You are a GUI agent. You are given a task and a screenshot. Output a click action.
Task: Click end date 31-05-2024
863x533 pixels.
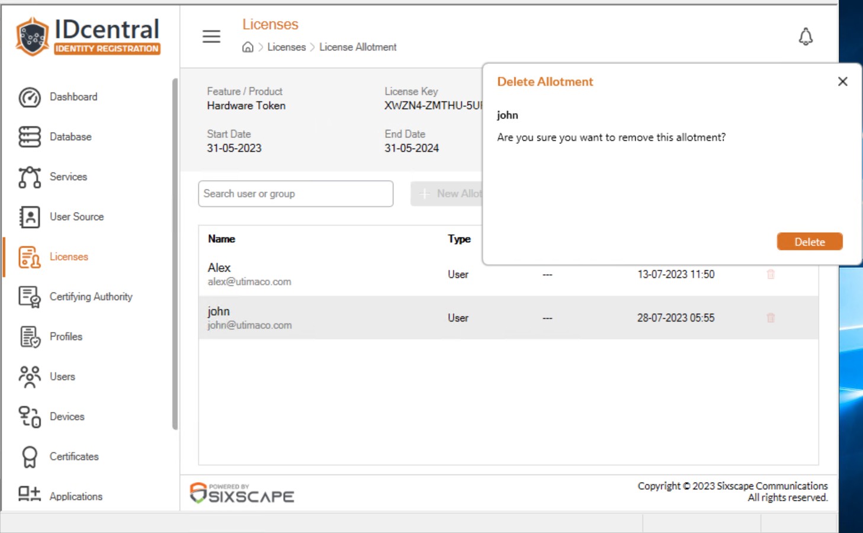(412, 149)
